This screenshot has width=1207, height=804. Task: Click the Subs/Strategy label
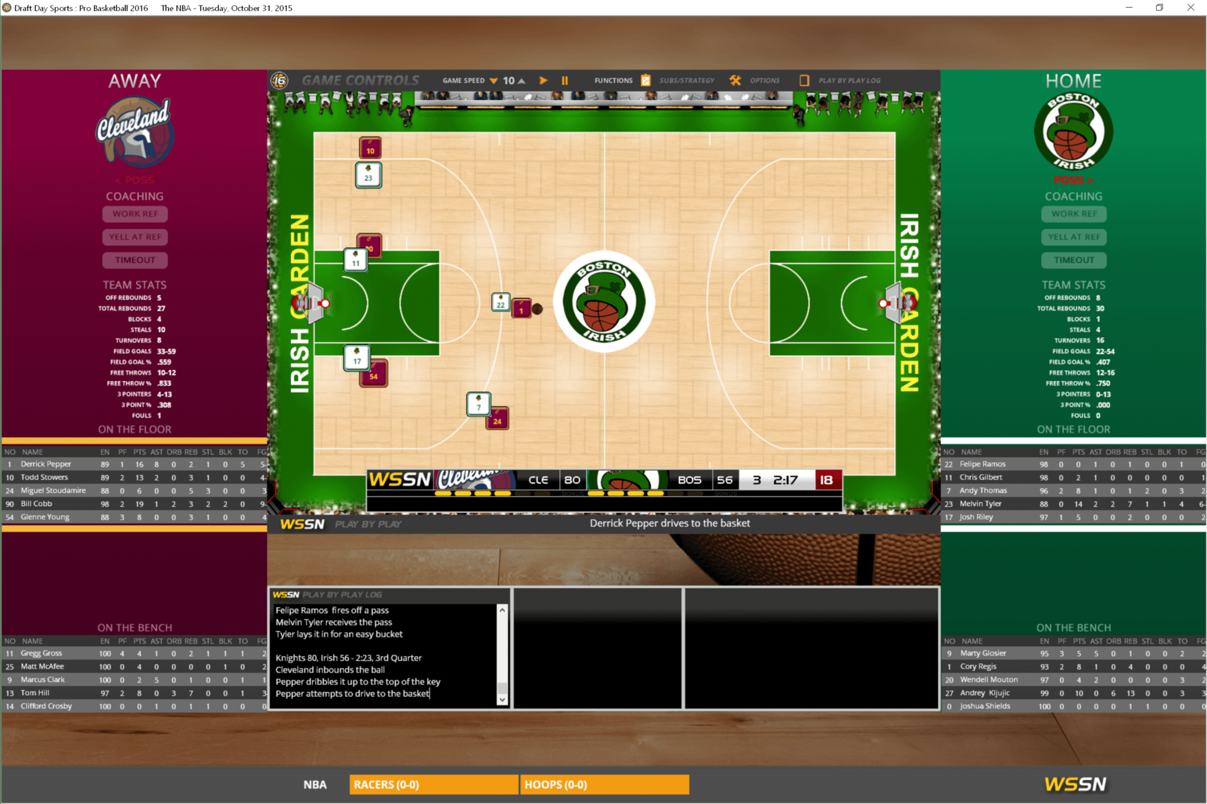tap(687, 81)
